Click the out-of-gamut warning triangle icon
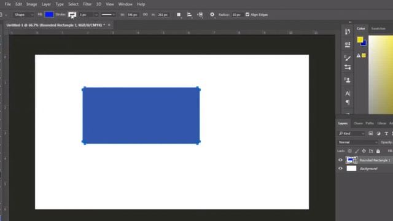393x221 pixels. (x=359, y=56)
